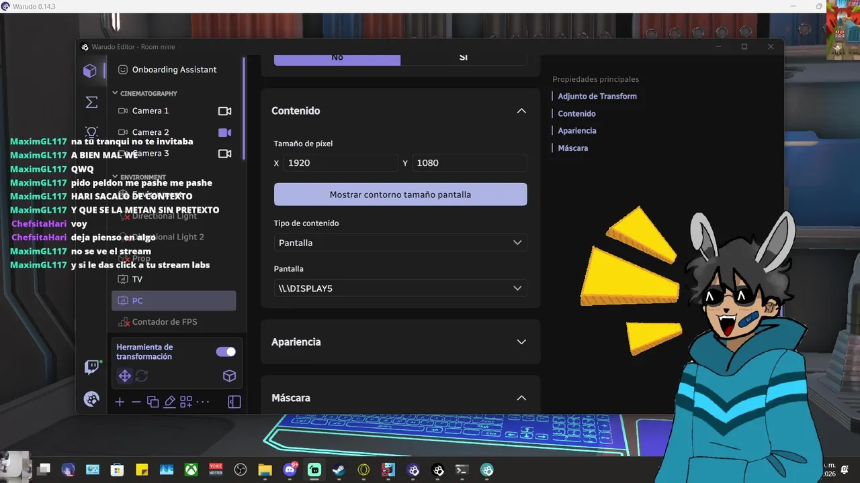860x483 pixels.
Task: Toggle Herramienta de transformación switch
Action: pyautogui.click(x=226, y=352)
